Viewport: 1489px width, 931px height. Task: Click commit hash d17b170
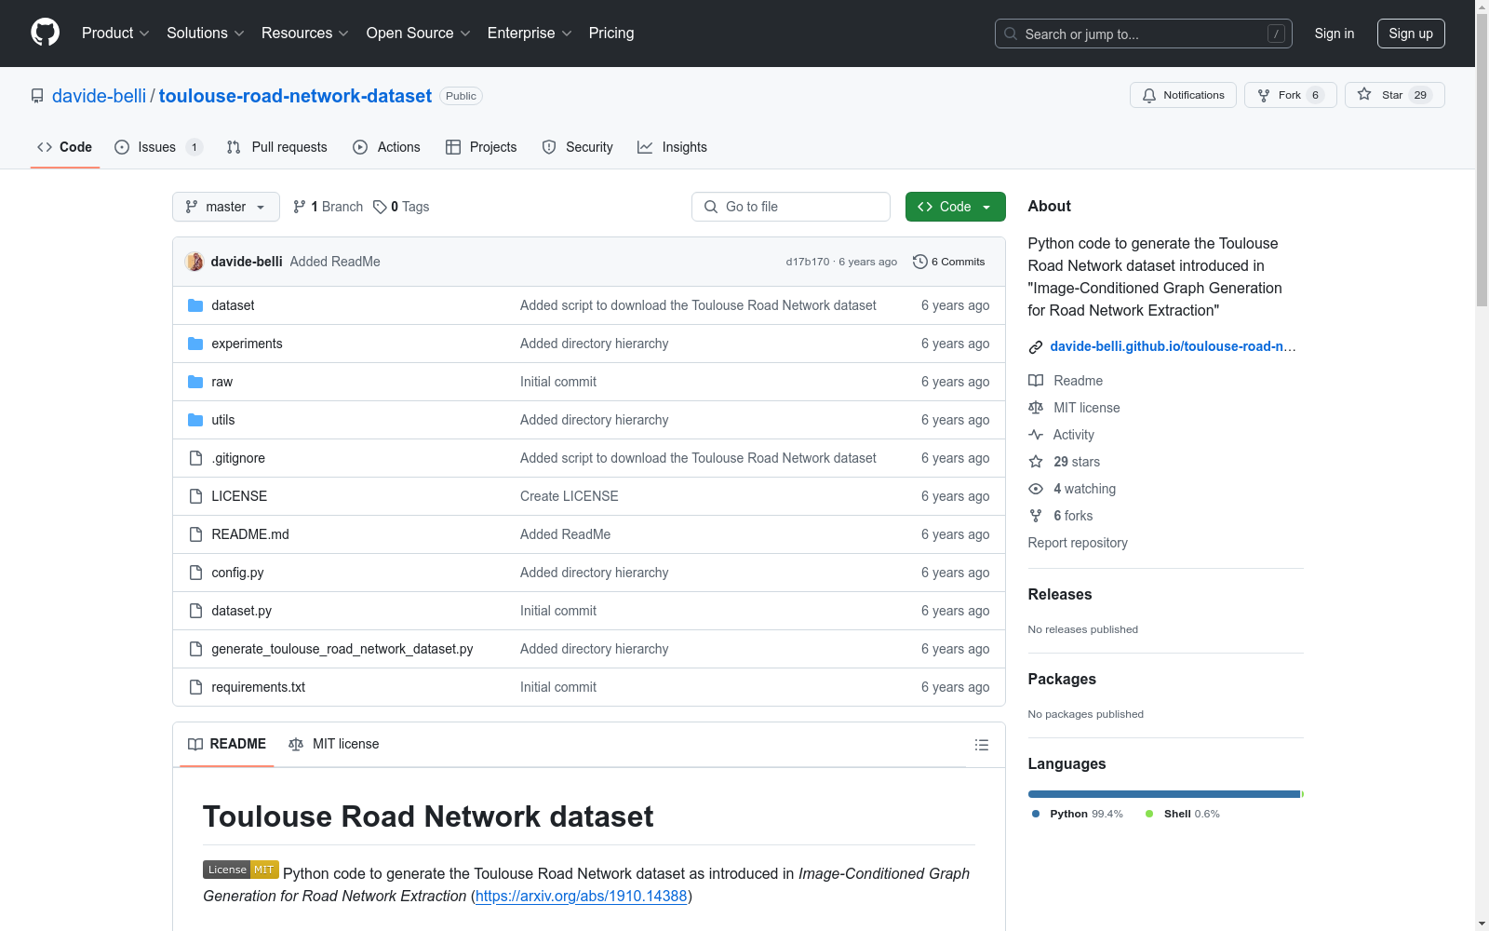tap(808, 262)
